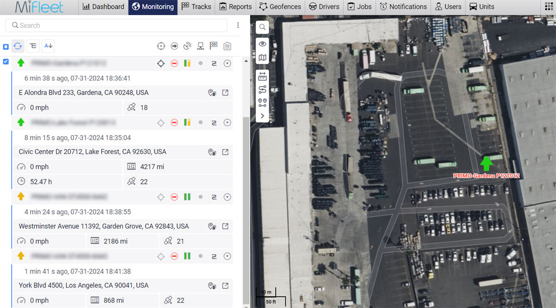
Task: Open the E Alondra Blvd address in new window
Action: pos(225,93)
